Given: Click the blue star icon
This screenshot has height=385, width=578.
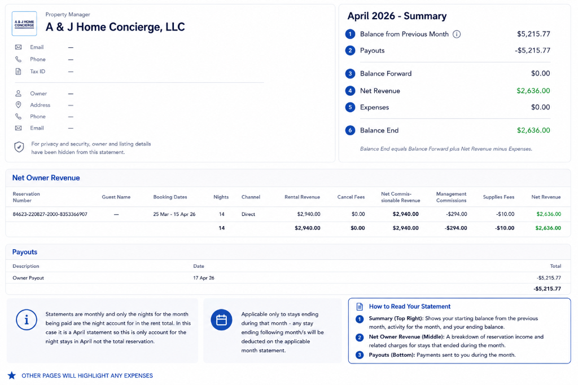Looking at the screenshot, I should (x=12, y=375).
